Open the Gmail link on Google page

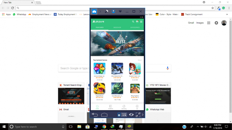pyautogui.click(x=191, y=23)
